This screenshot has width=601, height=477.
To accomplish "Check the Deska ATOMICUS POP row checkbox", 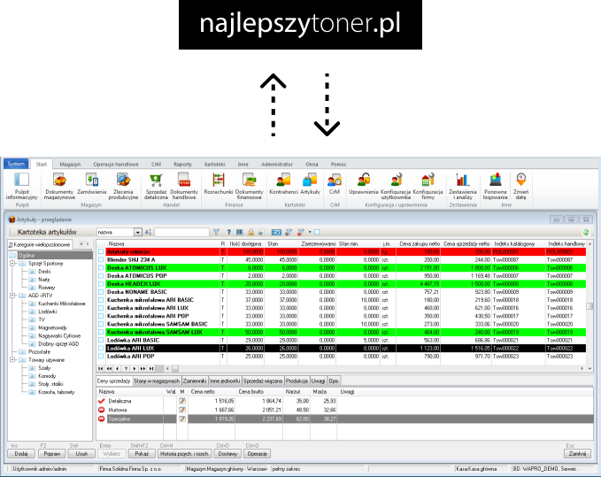I will pos(102,275).
